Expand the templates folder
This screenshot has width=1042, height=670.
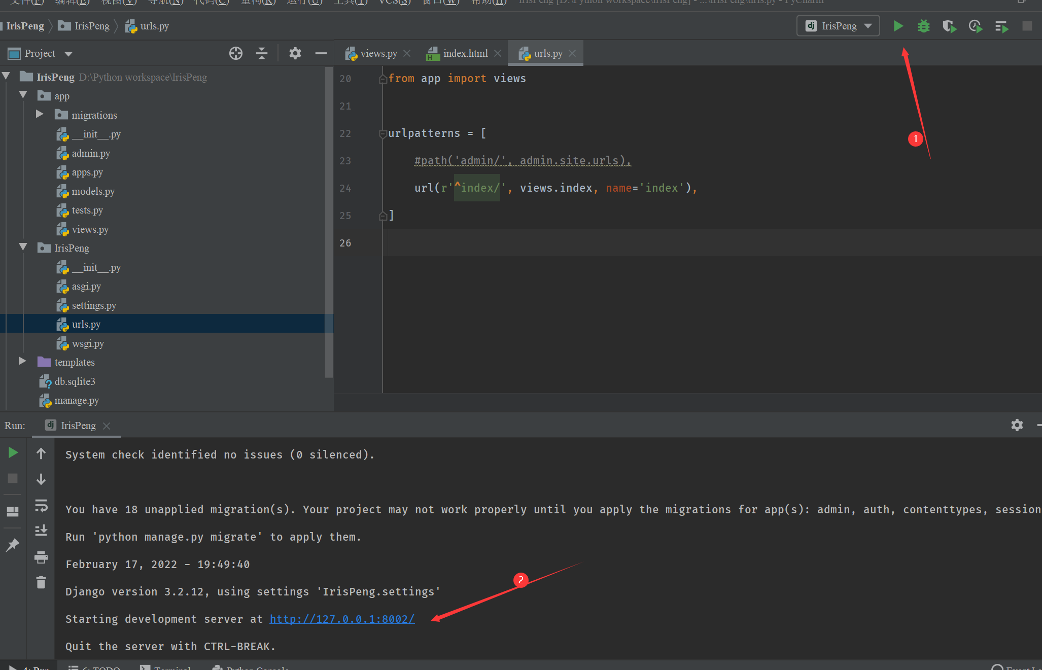pyautogui.click(x=22, y=361)
